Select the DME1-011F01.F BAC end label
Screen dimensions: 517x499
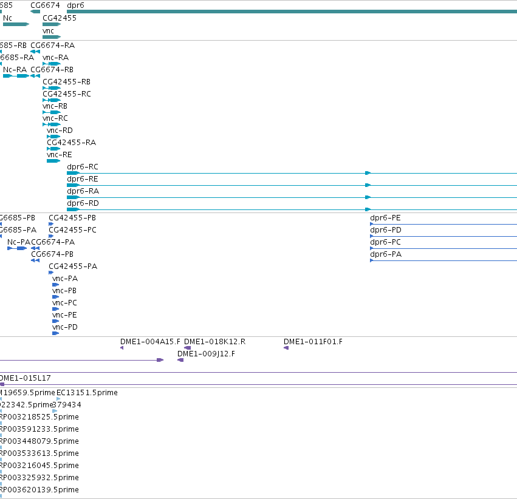coord(313,342)
